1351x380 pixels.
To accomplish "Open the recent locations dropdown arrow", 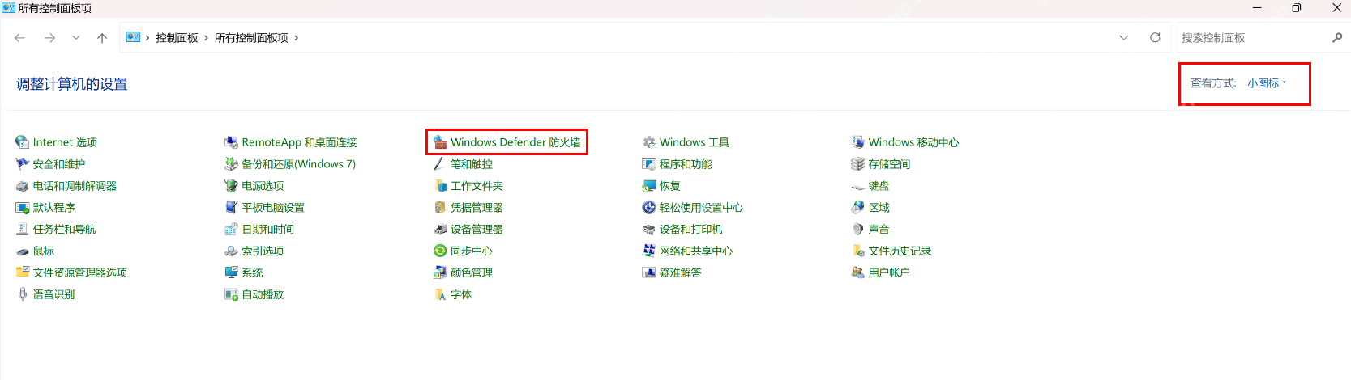I will 76,38.
